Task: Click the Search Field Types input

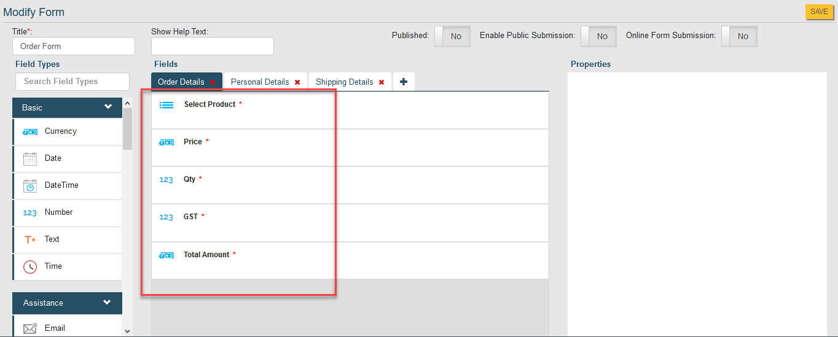Action: (72, 82)
